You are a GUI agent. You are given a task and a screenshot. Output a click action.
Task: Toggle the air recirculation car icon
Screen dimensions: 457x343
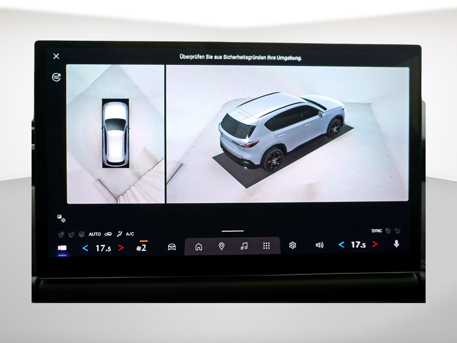[x=108, y=234]
